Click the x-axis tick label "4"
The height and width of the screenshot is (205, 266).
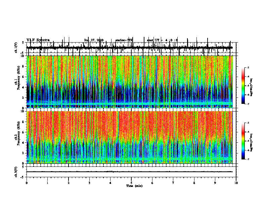110,183
